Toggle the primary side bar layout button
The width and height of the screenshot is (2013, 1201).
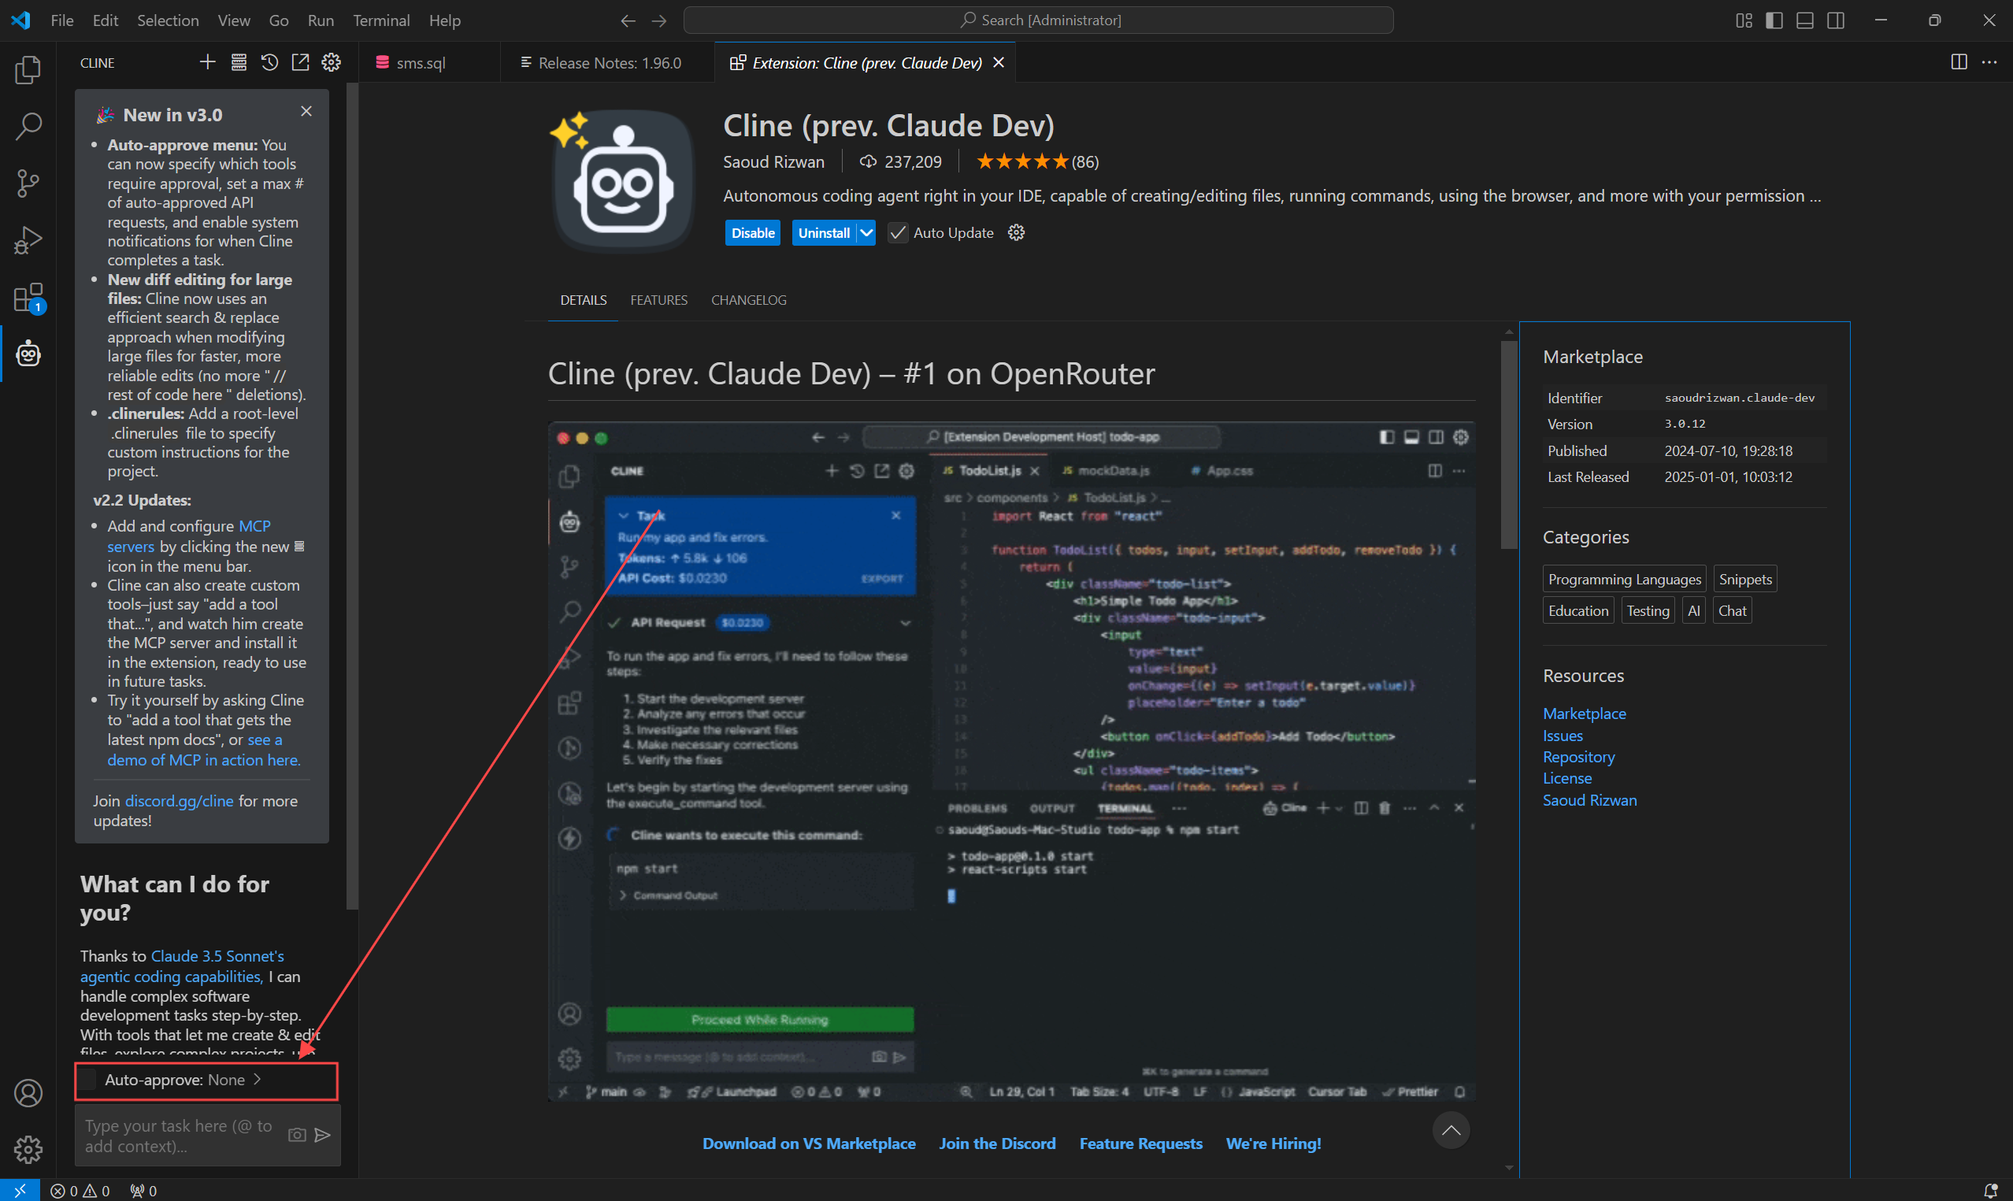(1774, 20)
